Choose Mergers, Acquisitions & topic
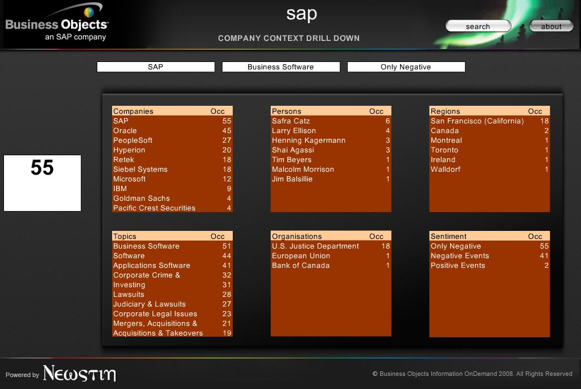This screenshot has height=389, width=581. [x=172, y=323]
